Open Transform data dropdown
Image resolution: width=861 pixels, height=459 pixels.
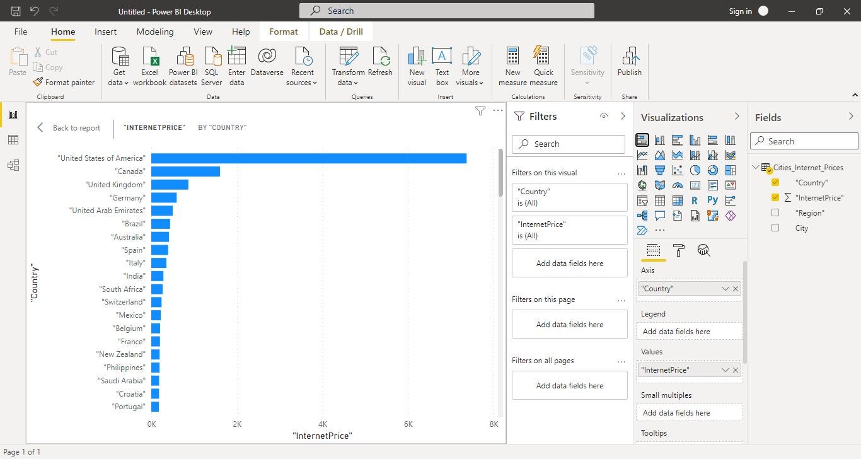point(355,83)
